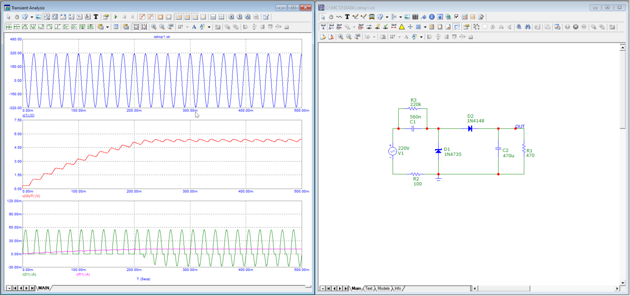The width and height of the screenshot is (630, 296).
Task: Click the V1 220V source symbol in schematic
Action: (x=392, y=151)
